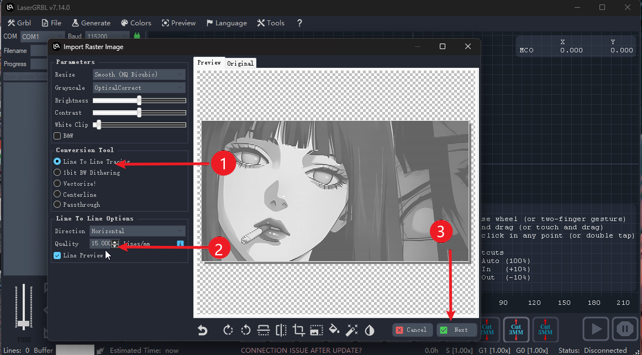The image size is (642, 355).
Task: Rotate image clockwise
Action: 228,330
